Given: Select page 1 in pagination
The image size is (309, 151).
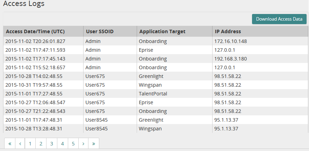Looking at the screenshot, I should (30, 143).
